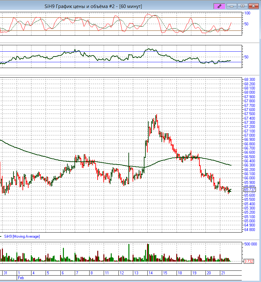Minimize the SiH9 chart window
This screenshot has width=261, height=282.
coord(231,6)
